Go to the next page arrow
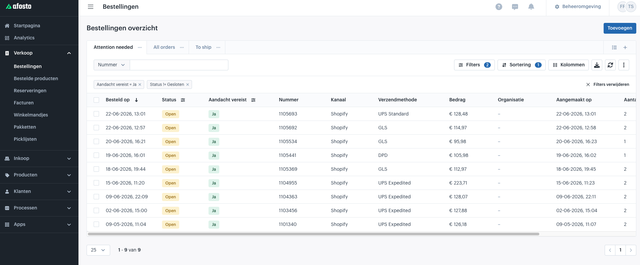Viewport: 640px width, 265px height. click(x=631, y=250)
